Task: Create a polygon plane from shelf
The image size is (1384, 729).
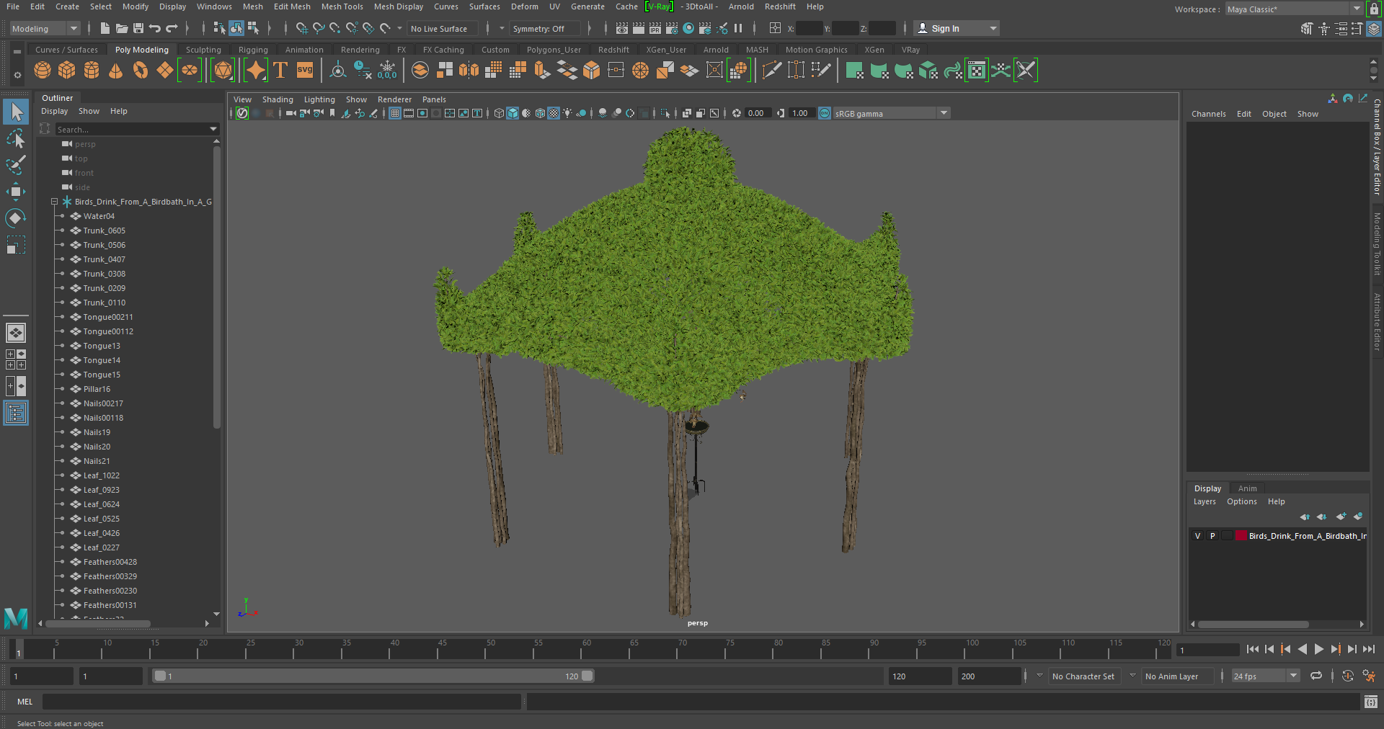Action: 165,70
